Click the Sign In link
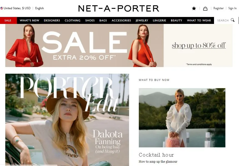Viewport: 239px width, 166px height. (232, 8)
